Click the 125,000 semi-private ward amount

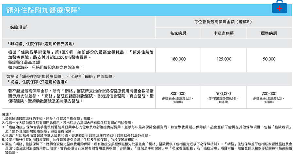tap(224, 59)
